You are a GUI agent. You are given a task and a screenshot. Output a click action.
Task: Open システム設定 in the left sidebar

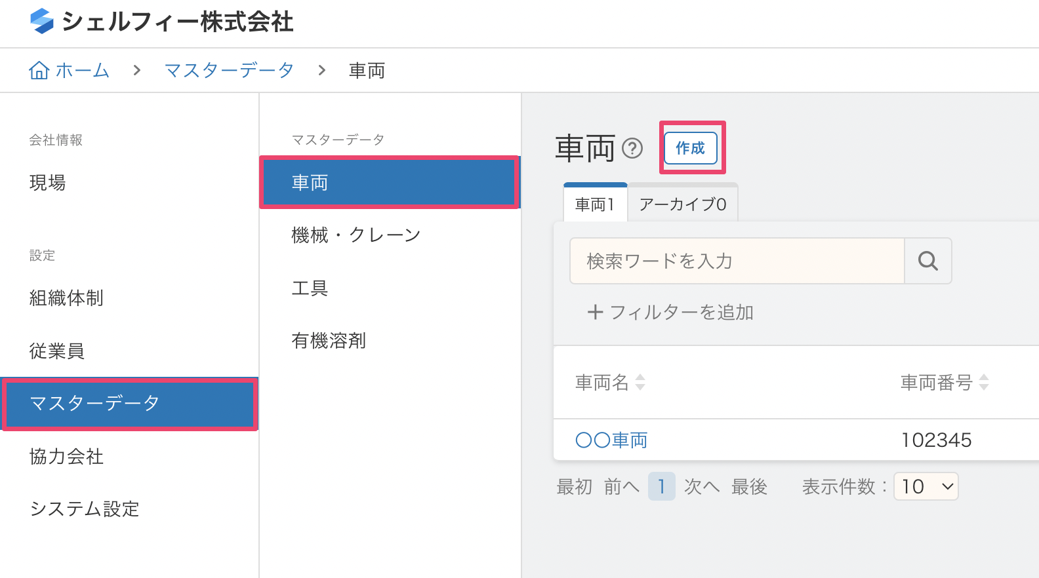coord(85,509)
